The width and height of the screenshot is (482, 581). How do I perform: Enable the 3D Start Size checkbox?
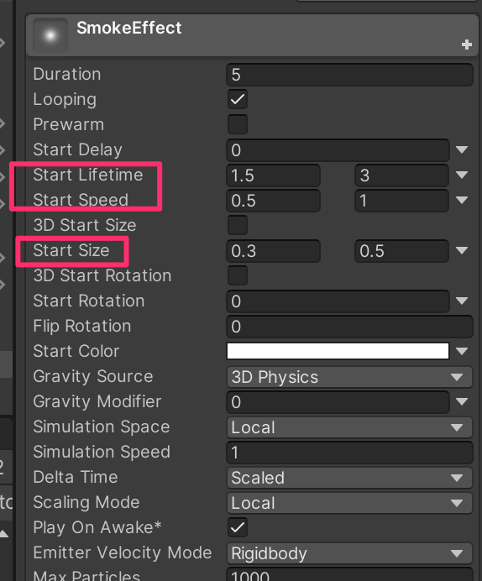click(238, 225)
